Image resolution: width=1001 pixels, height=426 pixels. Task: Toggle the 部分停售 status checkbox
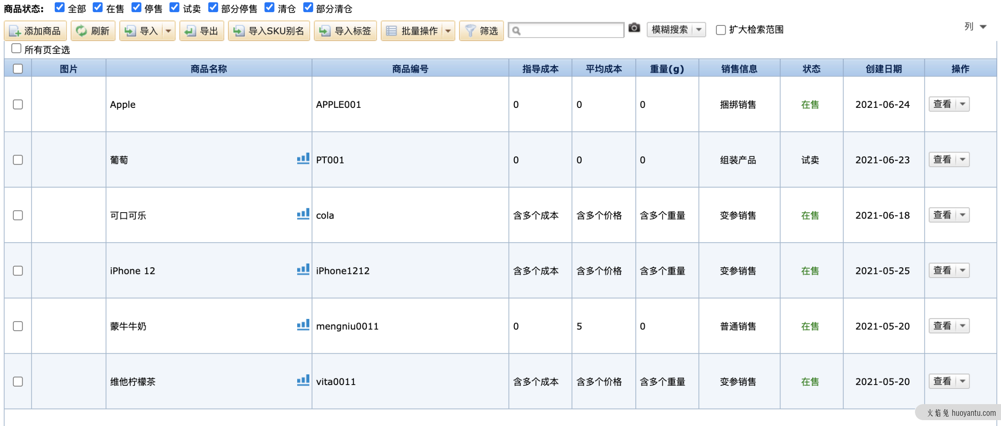(x=213, y=7)
